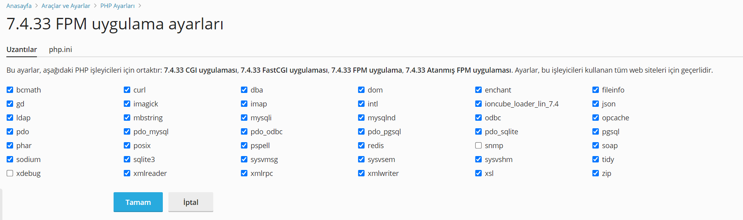Viewport: 743px width, 220px height.
Task: Uncheck ioncube_loader_lin_7.4 extension
Action: 479,104
